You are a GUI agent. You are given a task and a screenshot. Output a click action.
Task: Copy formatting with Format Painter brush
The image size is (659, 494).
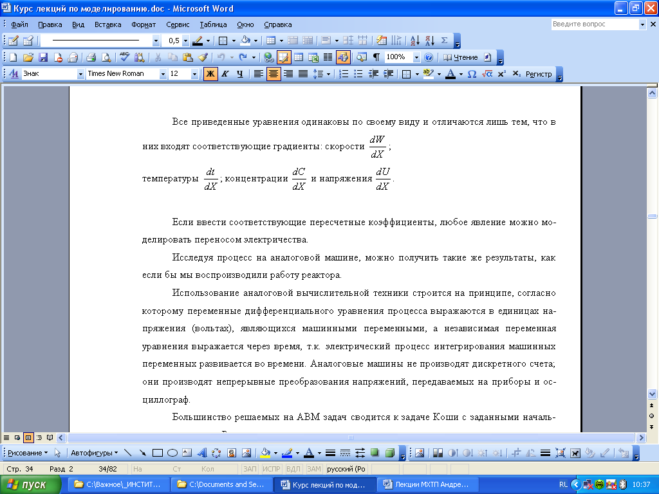[x=203, y=57]
